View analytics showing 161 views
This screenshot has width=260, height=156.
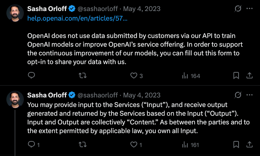191,144
